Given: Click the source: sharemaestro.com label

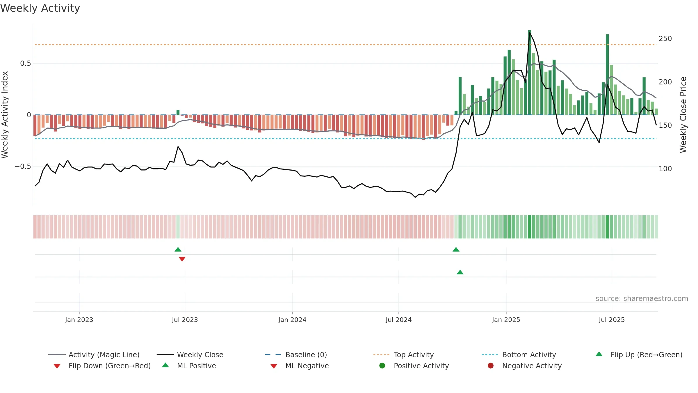Looking at the screenshot, I should pos(642,299).
